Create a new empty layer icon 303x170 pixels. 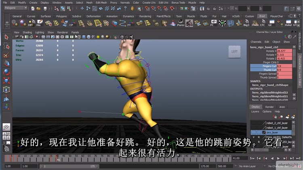coord(287,117)
